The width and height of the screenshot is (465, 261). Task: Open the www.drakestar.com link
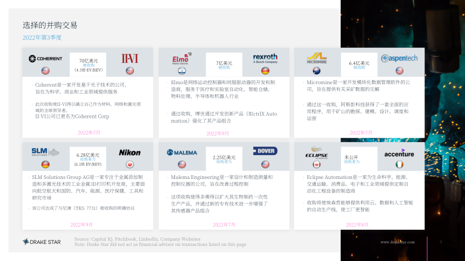coord(398,242)
